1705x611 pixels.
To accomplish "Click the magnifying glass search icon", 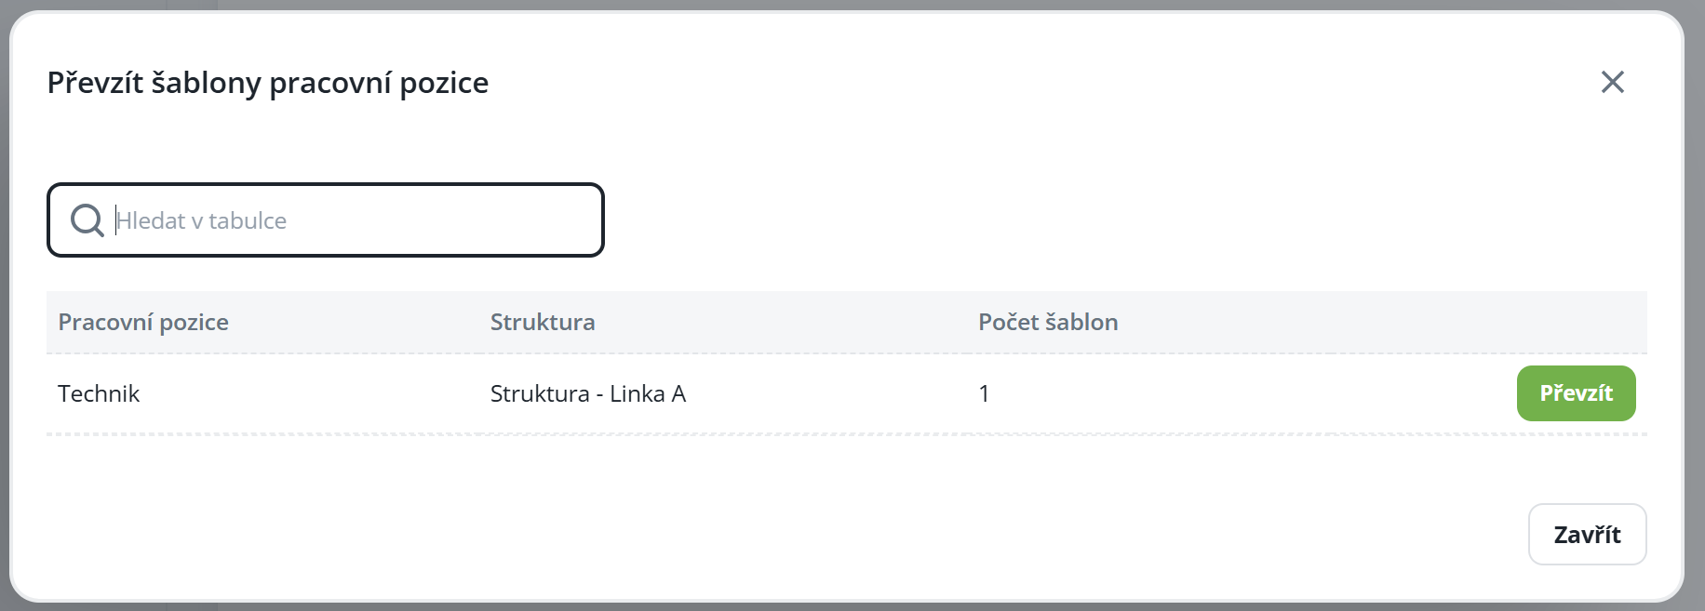I will pos(87,220).
